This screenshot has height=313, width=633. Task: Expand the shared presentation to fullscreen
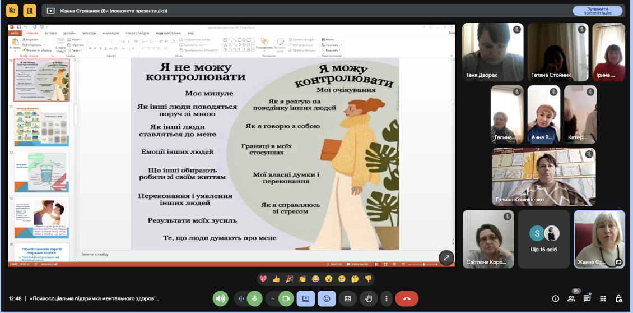pyautogui.click(x=446, y=257)
